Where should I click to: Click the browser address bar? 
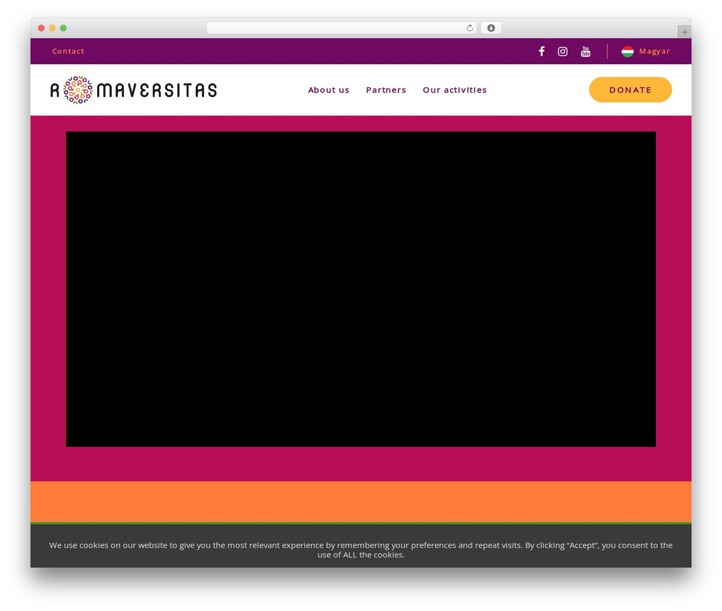point(342,28)
